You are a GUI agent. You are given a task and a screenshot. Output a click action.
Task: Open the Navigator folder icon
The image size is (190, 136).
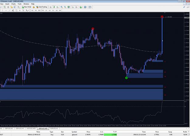coord(12,7)
